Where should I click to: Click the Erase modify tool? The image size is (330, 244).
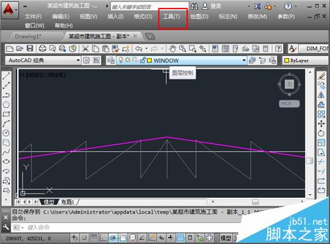pyautogui.click(x=321, y=76)
